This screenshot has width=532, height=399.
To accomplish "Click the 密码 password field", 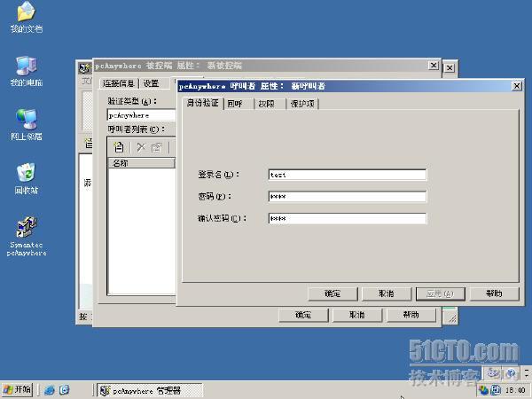I will (x=347, y=197).
